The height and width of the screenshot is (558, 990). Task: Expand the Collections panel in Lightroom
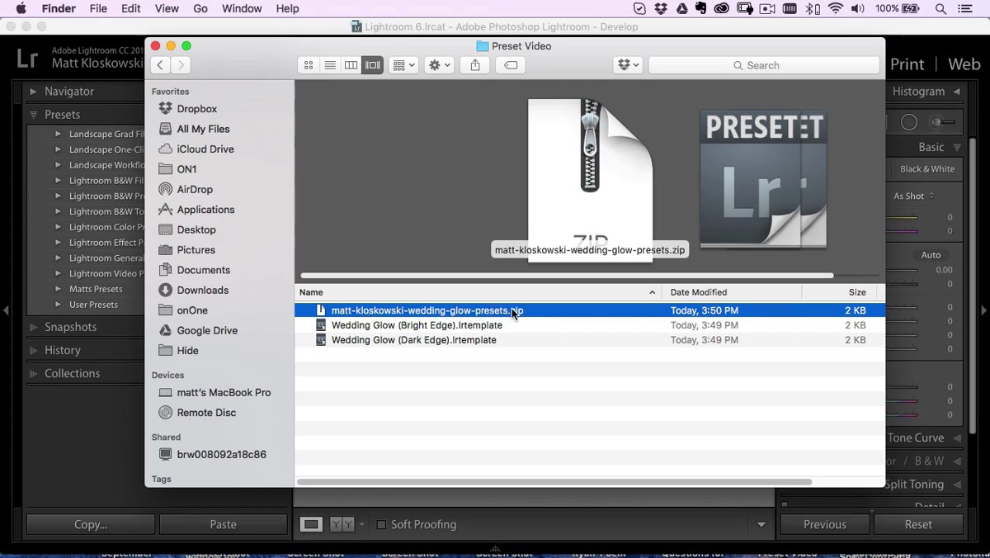click(x=33, y=374)
